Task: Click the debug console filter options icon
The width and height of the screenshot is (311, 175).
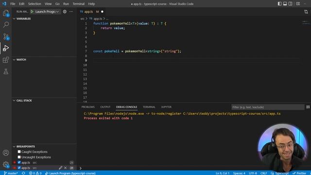Action: 308,107
